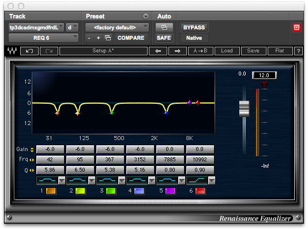Select the yellow band 2 marker on graph
Viewport: 308px width, 230px height.
(78, 113)
